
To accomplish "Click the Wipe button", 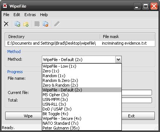I will coord(24,116).
